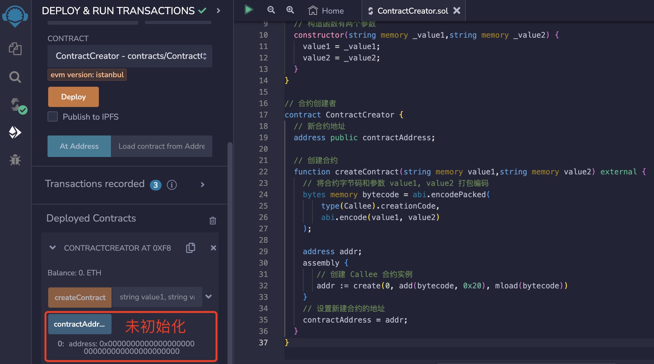Open the Deploy & Run sidebar icon
The image size is (654, 364).
coord(15,132)
